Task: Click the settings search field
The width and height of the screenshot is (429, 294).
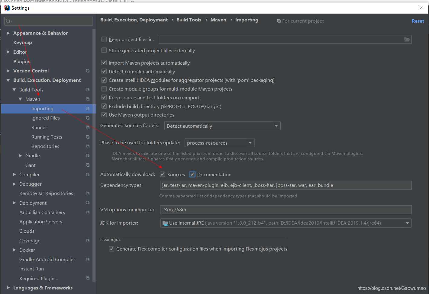Action: coord(49,21)
